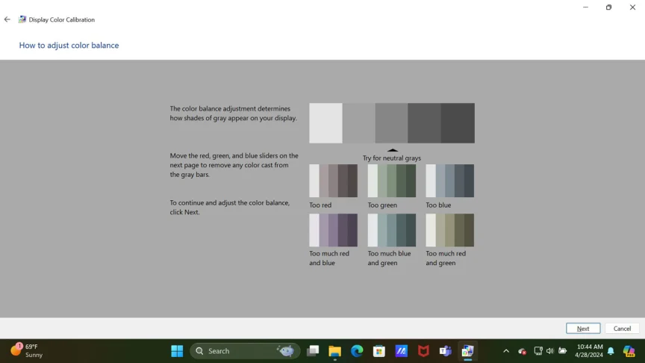Click the Next button
The width and height of the screenshot is (645, 363).
[x=582, y=329]
